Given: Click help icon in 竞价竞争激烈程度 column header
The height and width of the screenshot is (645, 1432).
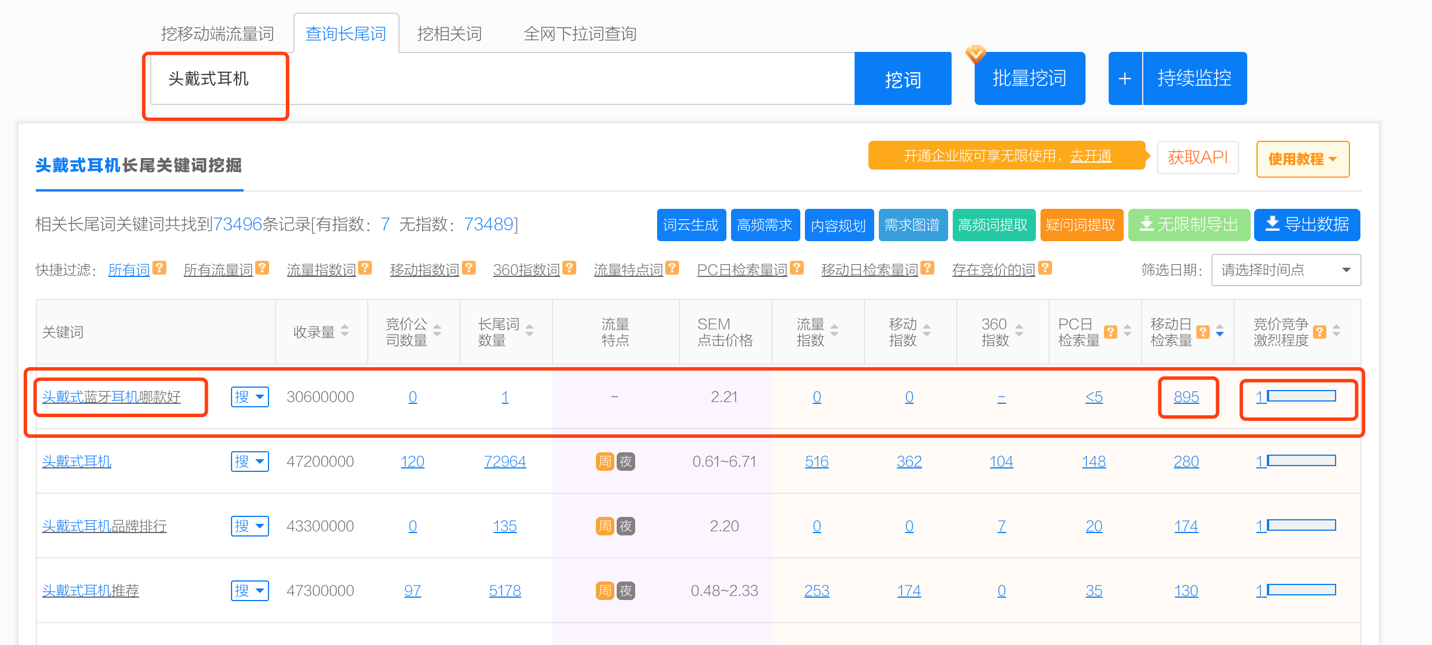Looking at the screenshot, I should click(1319, 332).
